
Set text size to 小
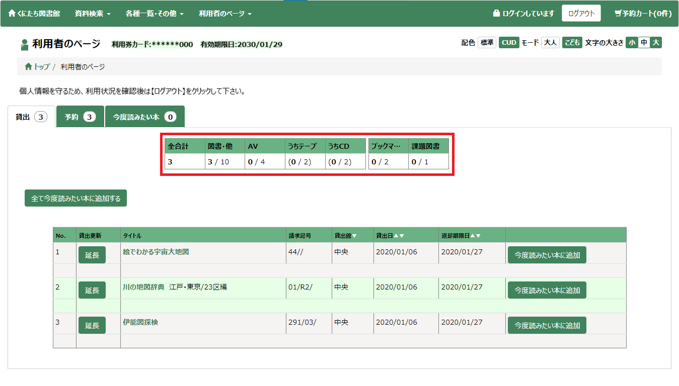[x=632, y=43]
